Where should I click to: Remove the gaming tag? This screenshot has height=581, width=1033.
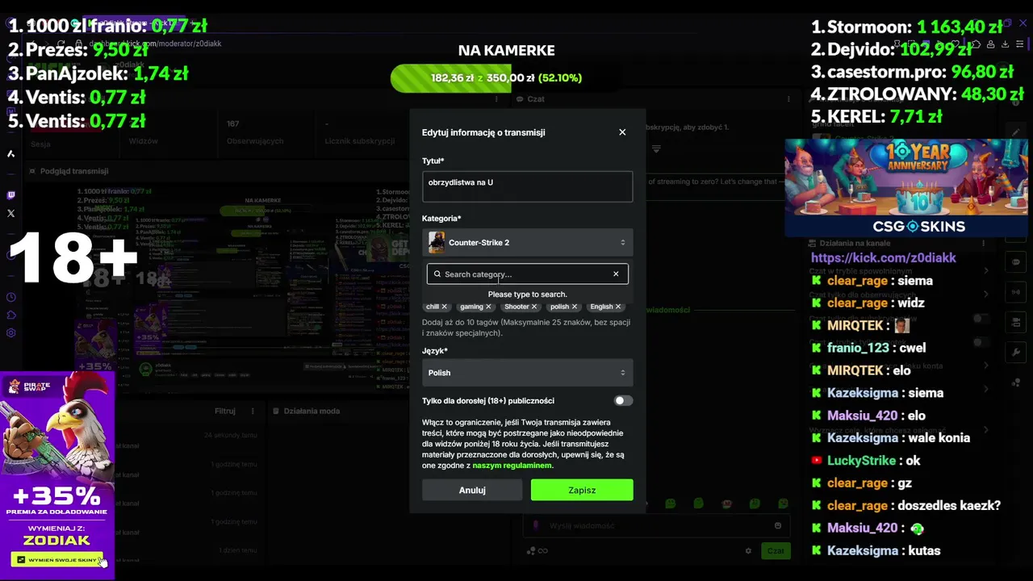(x=488, y=307)
